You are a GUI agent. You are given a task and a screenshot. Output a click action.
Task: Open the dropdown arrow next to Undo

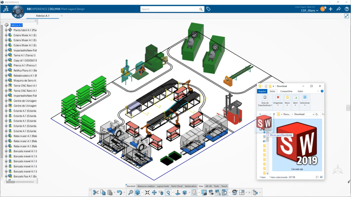124,193
